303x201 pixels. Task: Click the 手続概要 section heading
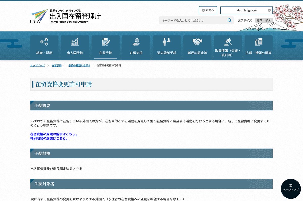tap(42, 106)
